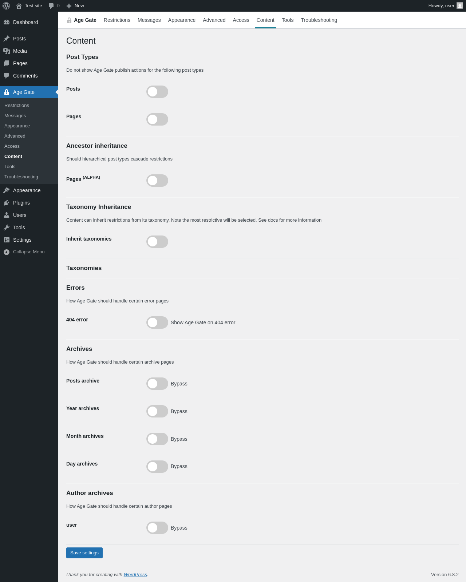The height and width of the screenshot is (582, 466).
Task: Toggle Bypass for author user
Action: (157, 528)
